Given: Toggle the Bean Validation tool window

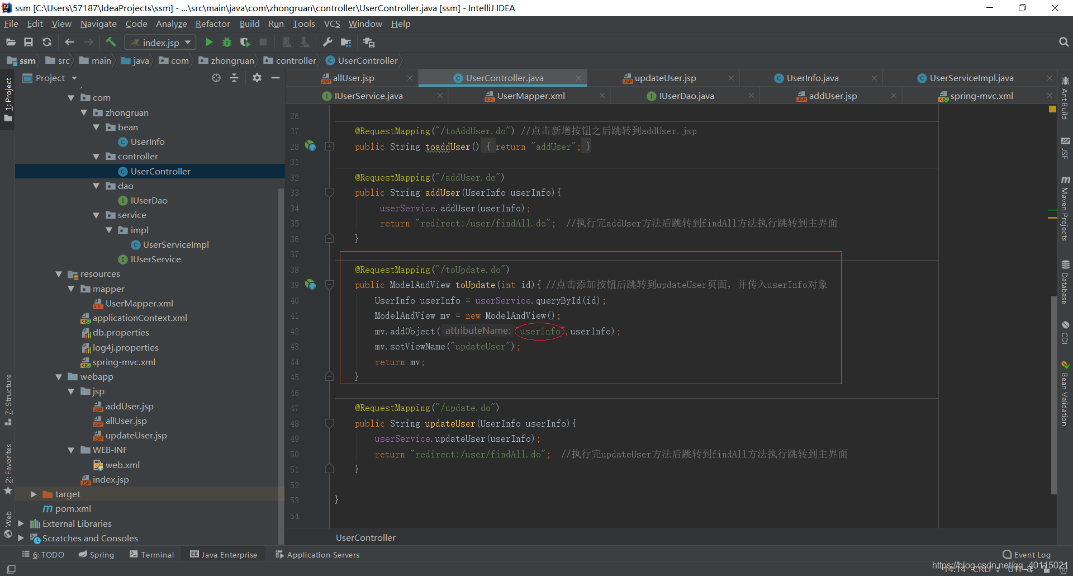Looking at the screenshot, I should click(1065, 394).
